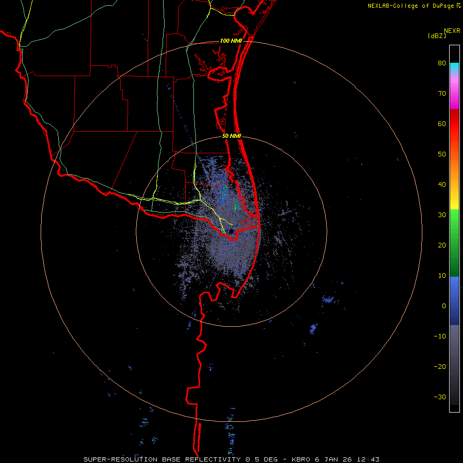Click the 50 value on the dBZ scale
463x463 pixels.
click(442, 154)
